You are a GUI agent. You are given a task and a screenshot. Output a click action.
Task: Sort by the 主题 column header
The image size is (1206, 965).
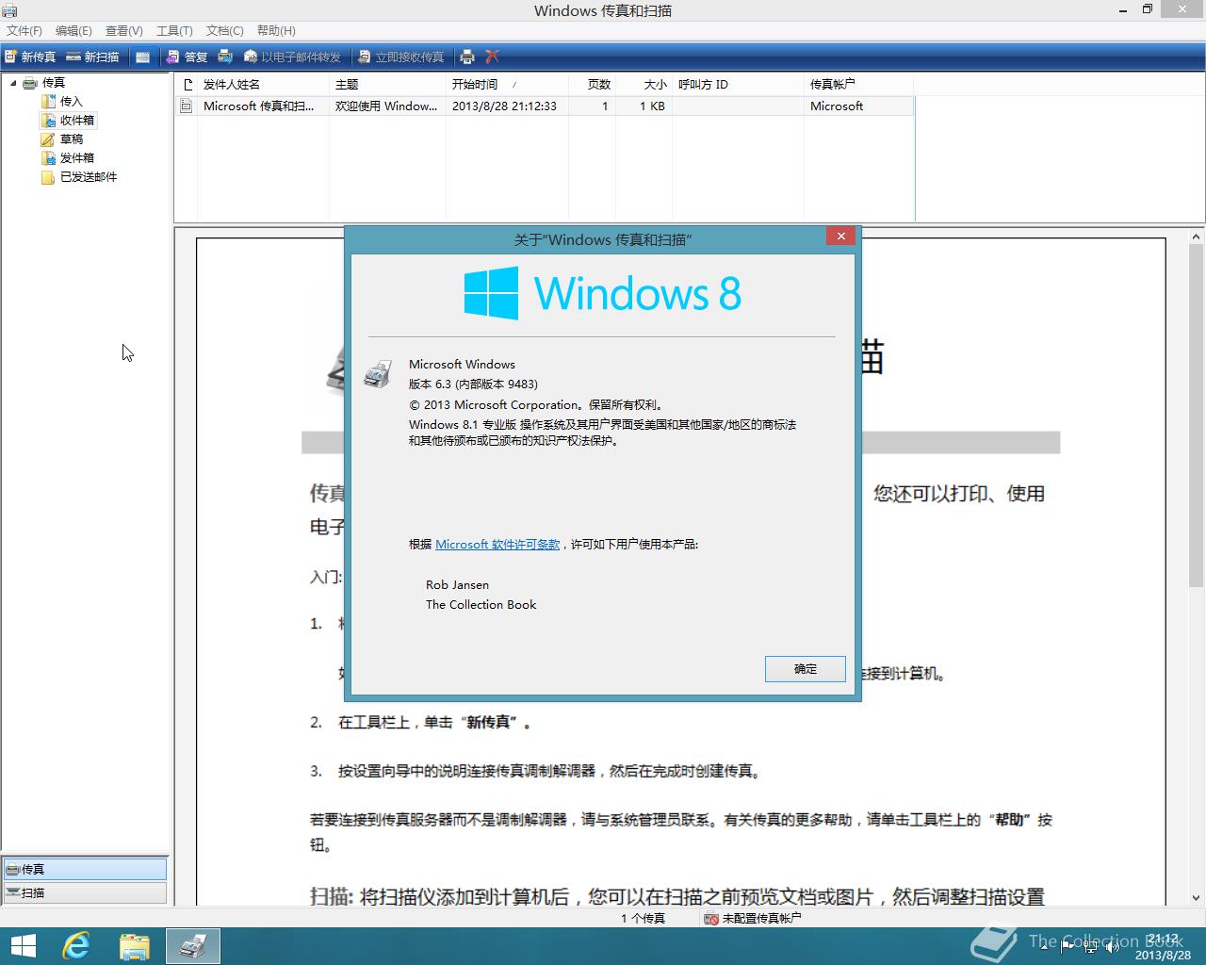tap(387, 84)
